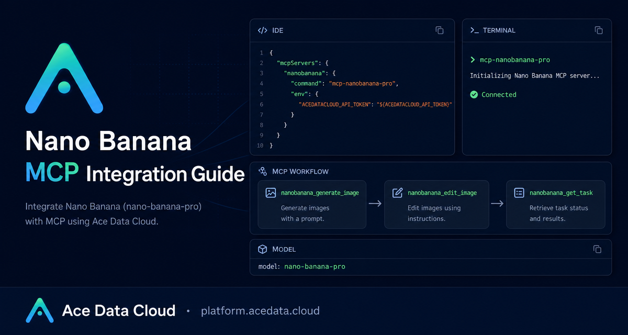Click the MODEL panel title
This screenshot has height=335, width=628.
(x=284, y=250)
